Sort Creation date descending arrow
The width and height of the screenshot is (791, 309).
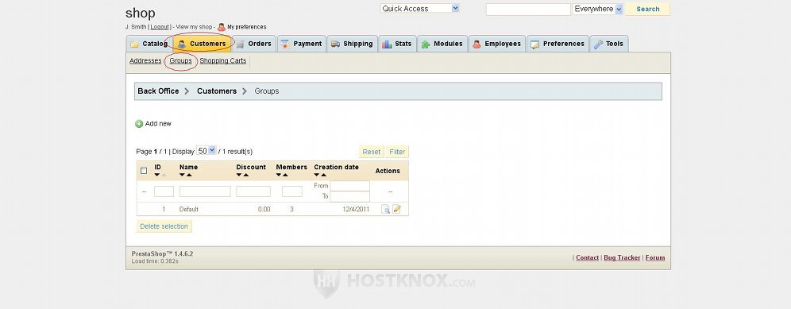(317, 176)
